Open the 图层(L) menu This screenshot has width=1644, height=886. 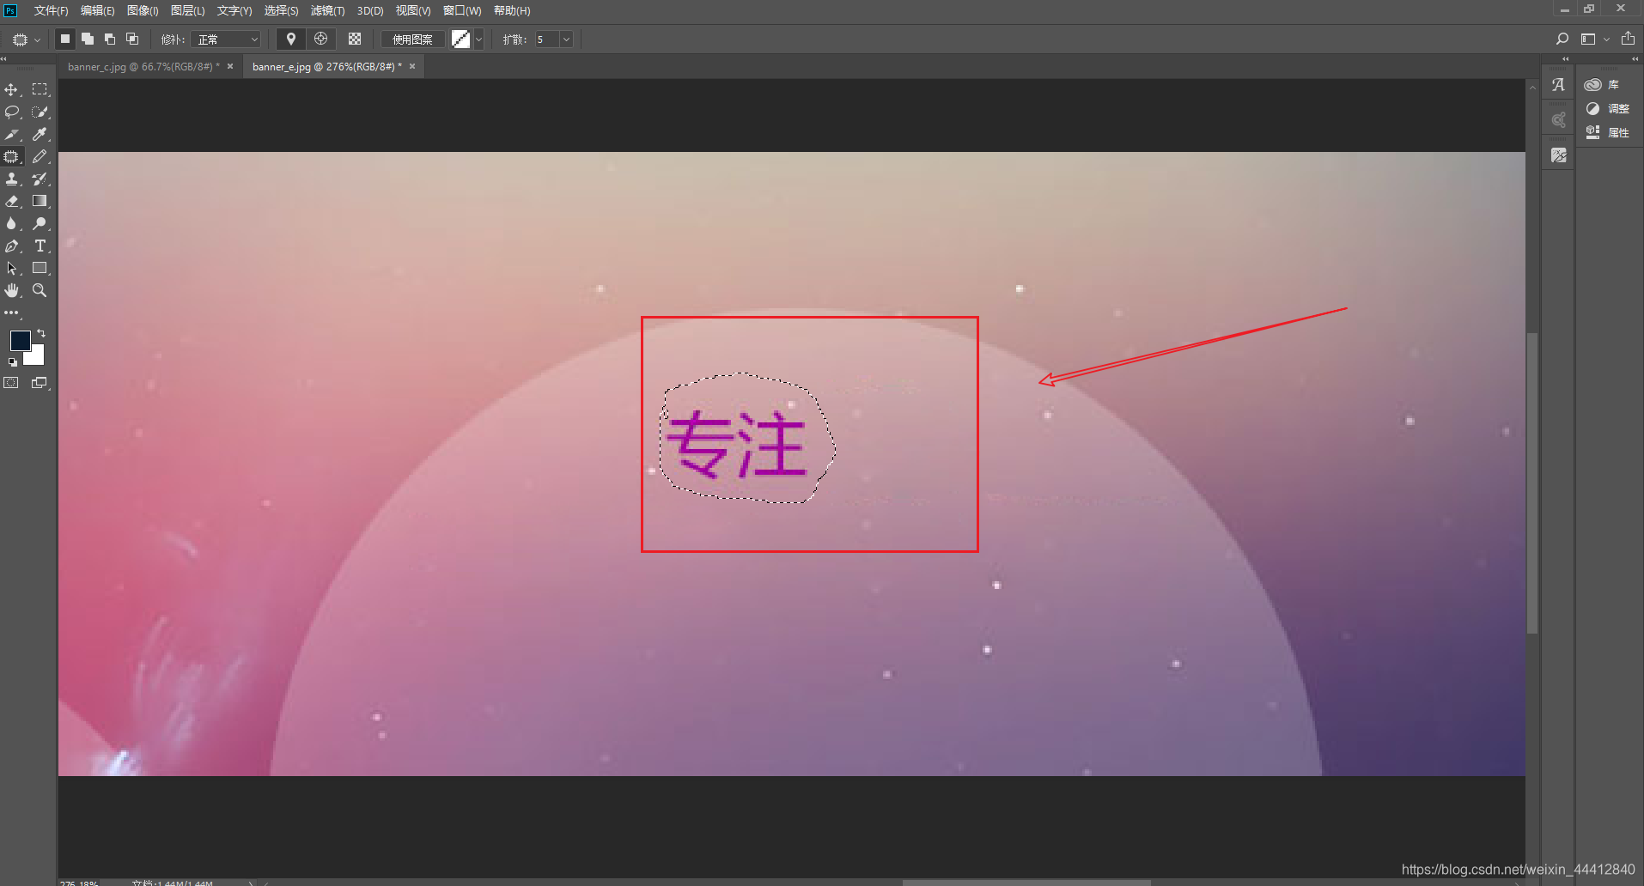(x=187, y=10)
